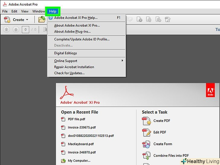Click the Create PDF task icon
Image resolution: width=220 pixels, height=165 pixels.
coord(147,121)
